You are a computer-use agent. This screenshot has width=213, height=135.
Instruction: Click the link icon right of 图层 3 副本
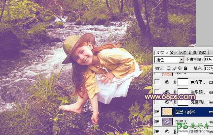pyautogui.click(x=211, y=112)
